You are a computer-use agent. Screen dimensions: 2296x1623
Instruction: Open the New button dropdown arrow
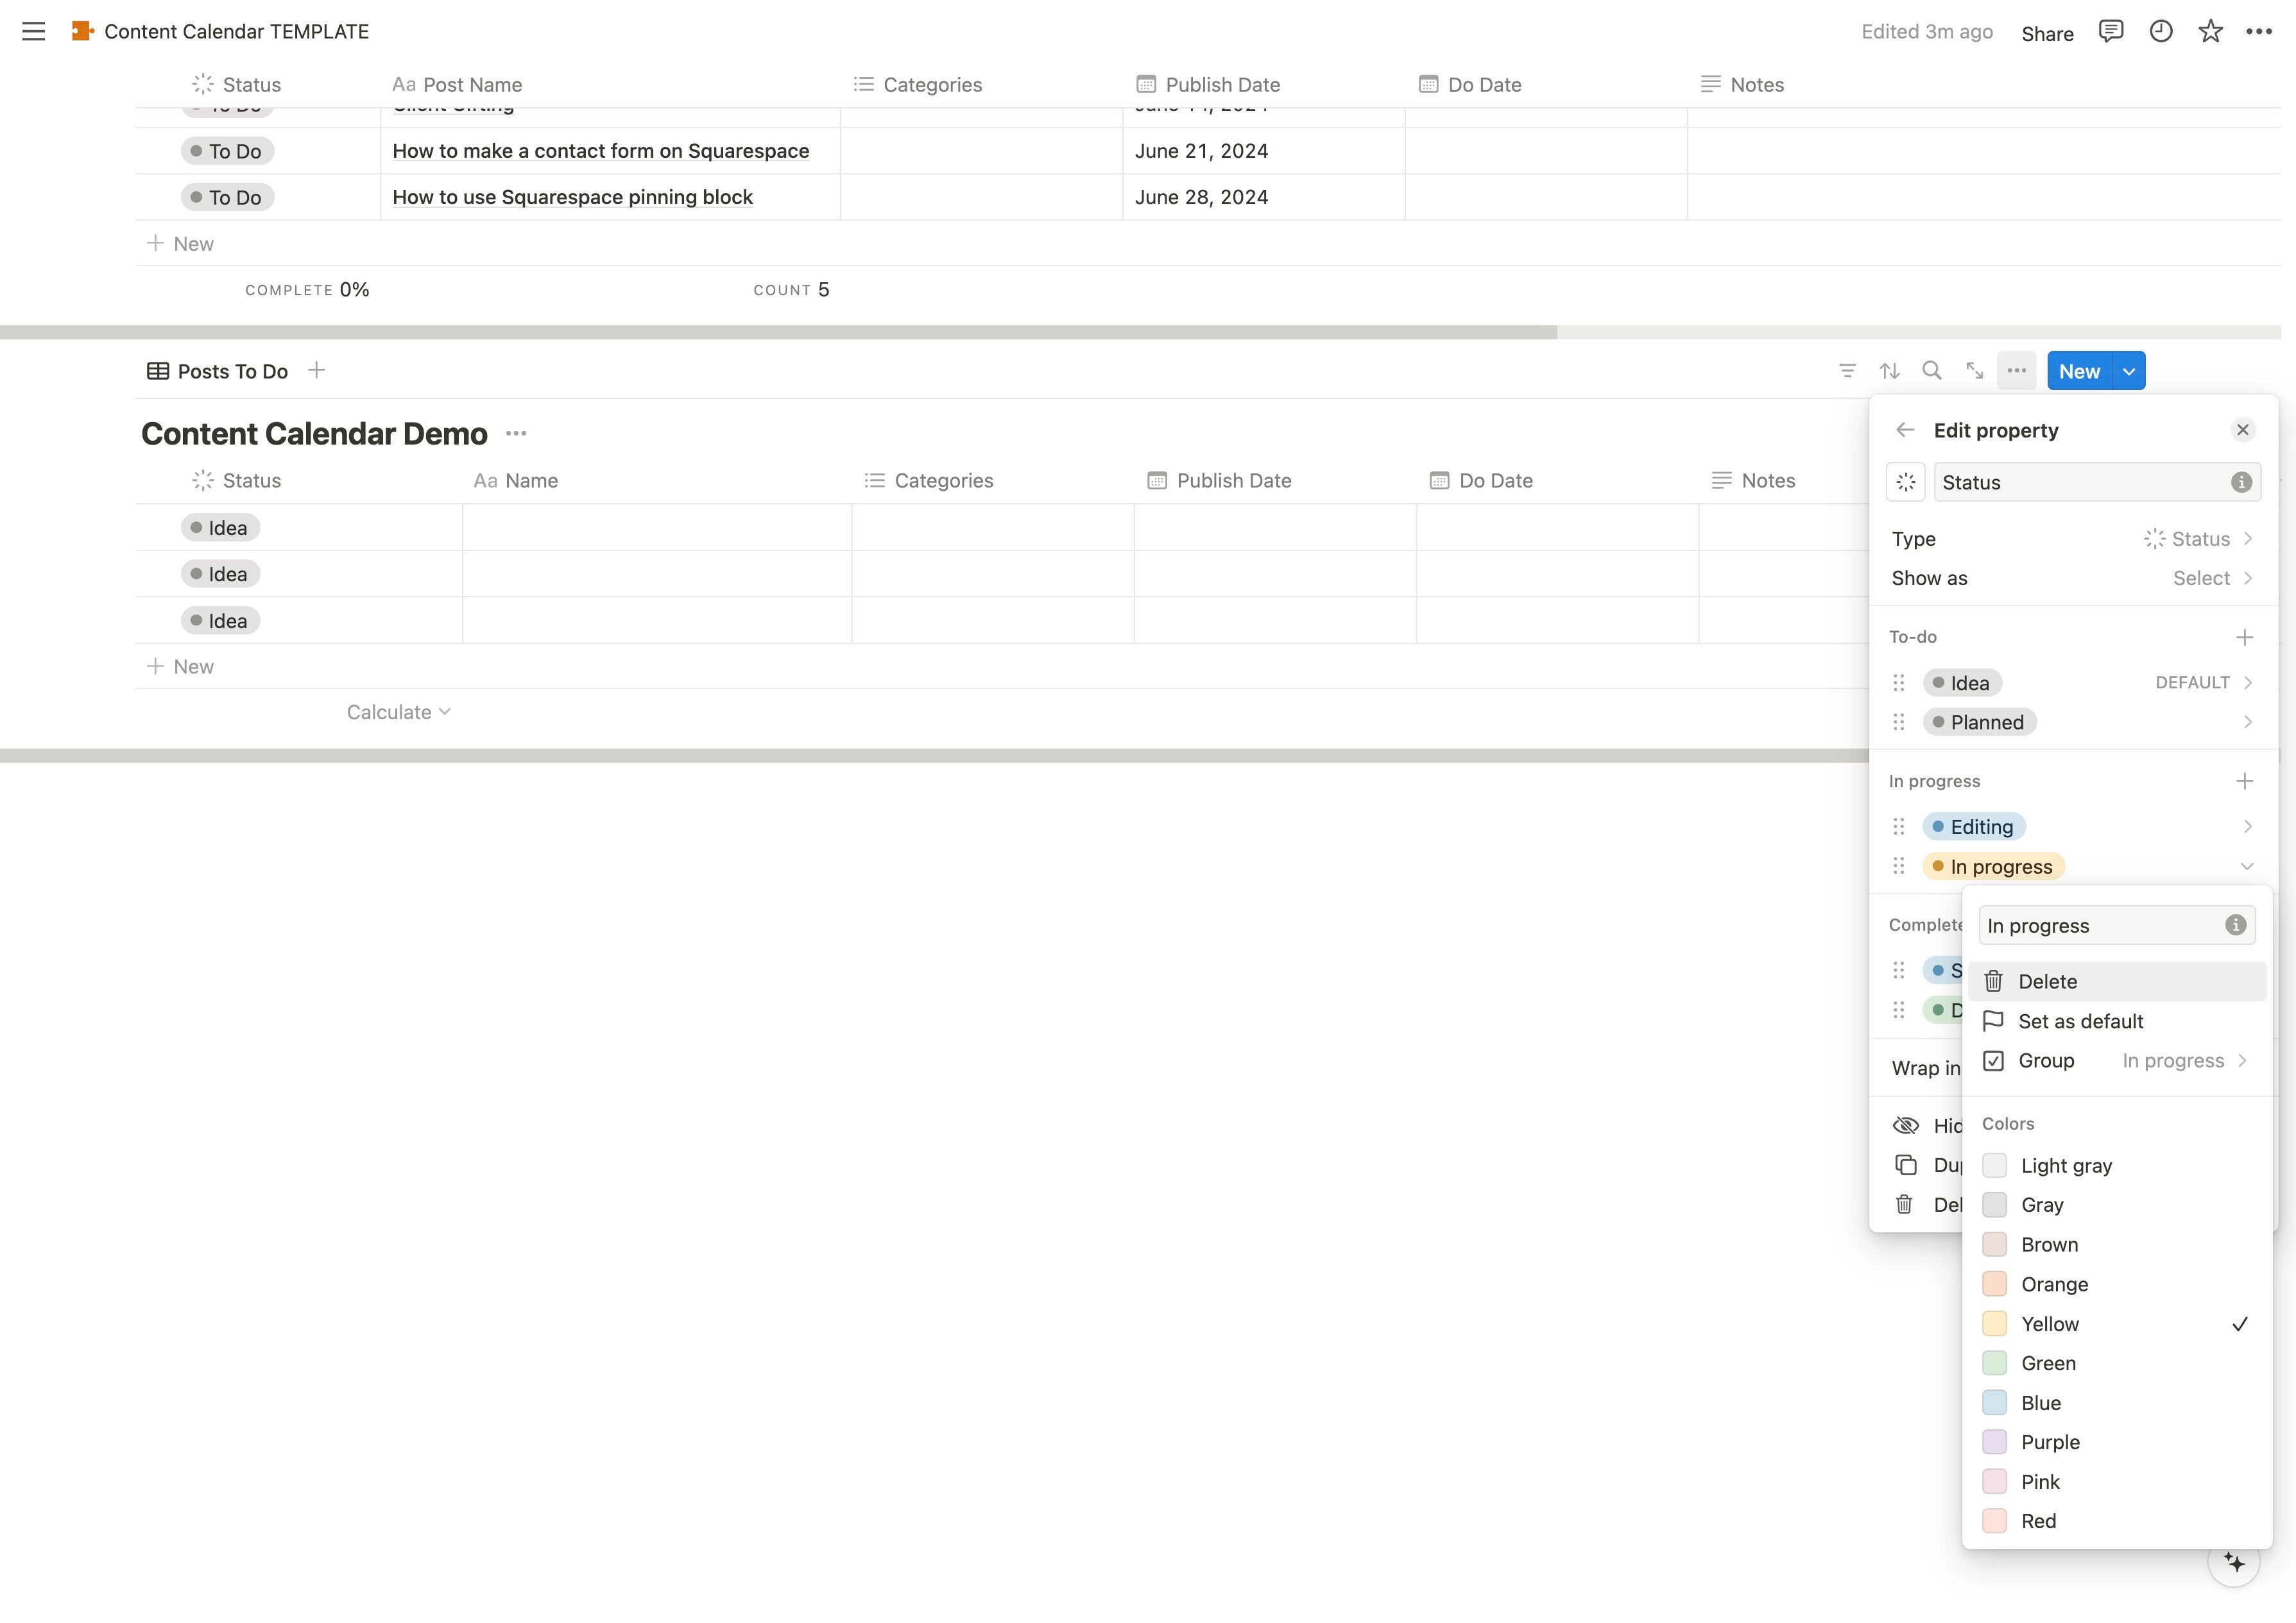tap(2129, 372)
